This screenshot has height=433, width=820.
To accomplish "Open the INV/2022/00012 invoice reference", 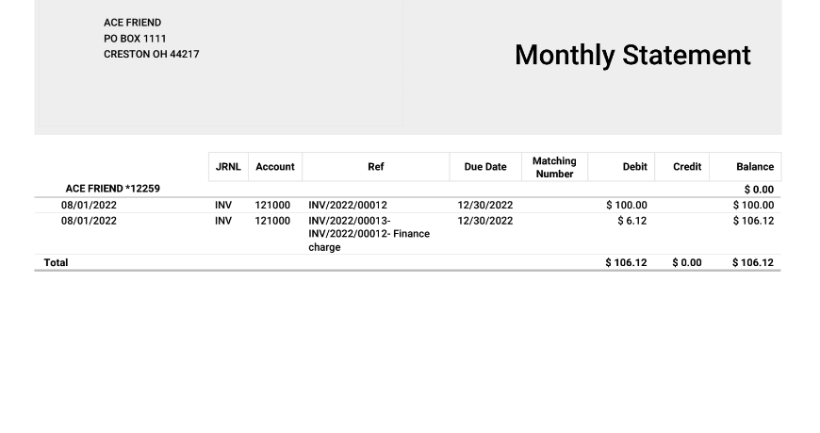I will click(x=347, y=205).
